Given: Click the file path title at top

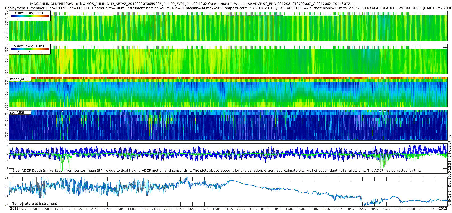Looking at the screenshot, I should [x=192, y=4].
